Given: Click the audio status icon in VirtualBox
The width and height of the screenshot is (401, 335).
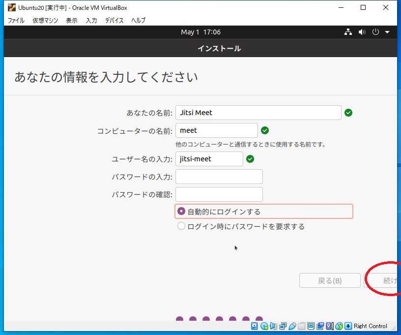Looking at the screenshot, I should coord(273,326).
